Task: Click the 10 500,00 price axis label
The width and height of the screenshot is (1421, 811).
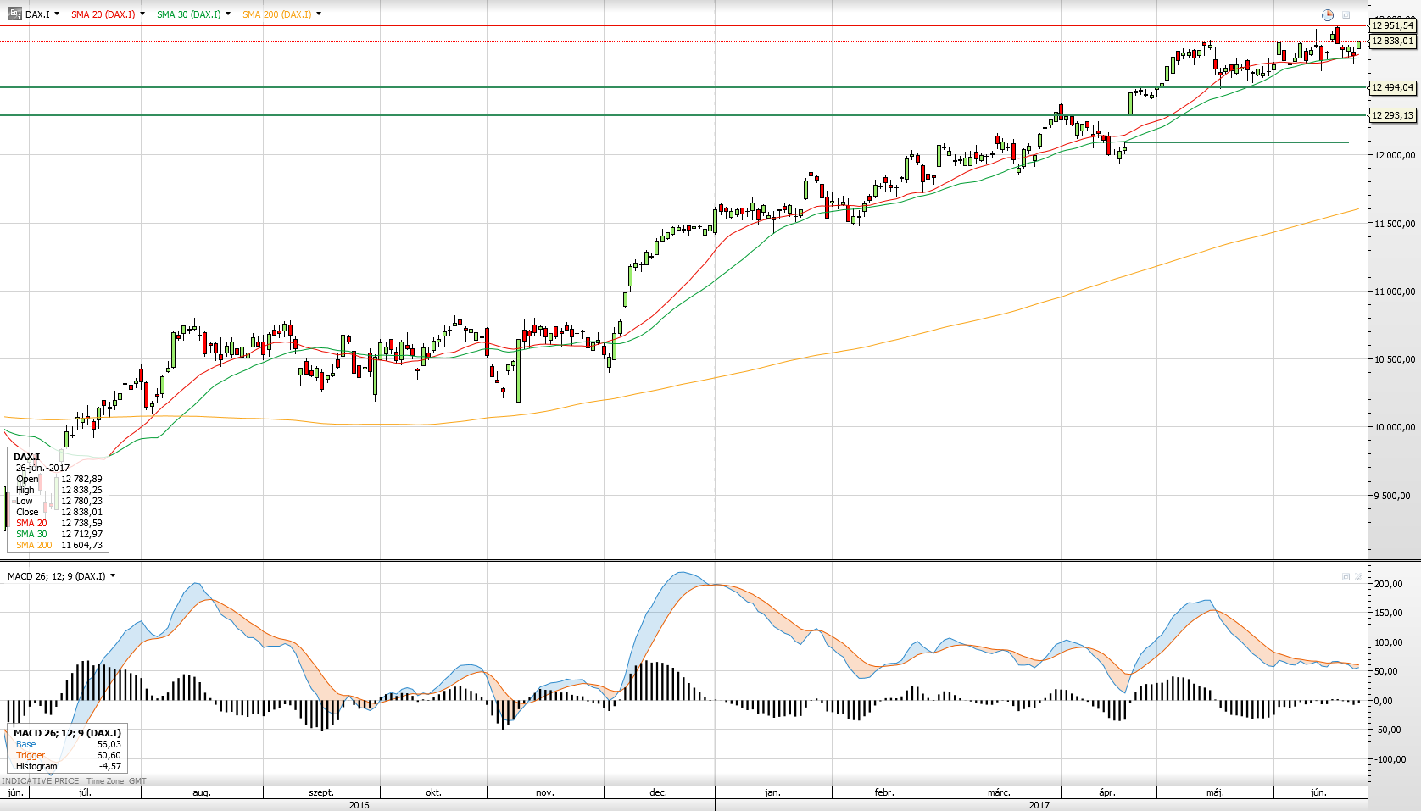Action: pyautogui.click(x=1395, y=359)
